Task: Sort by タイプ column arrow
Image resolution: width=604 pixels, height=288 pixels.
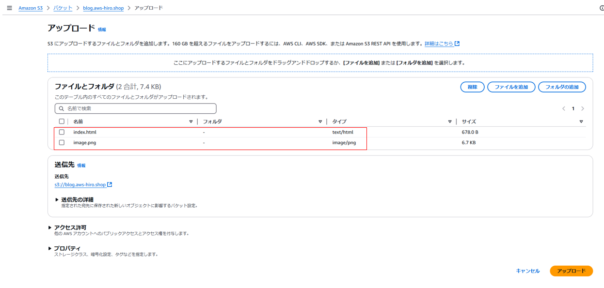Action: click(x=450, y=121)
